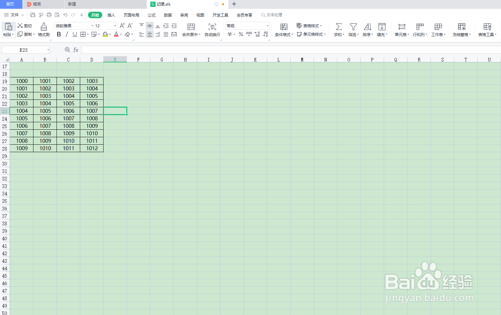Switch to the 首页 document tab
Viewport: 501px width, 315px height.
10,4
